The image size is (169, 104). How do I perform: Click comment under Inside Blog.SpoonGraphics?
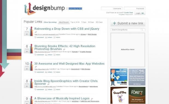[x=39, y=89]
